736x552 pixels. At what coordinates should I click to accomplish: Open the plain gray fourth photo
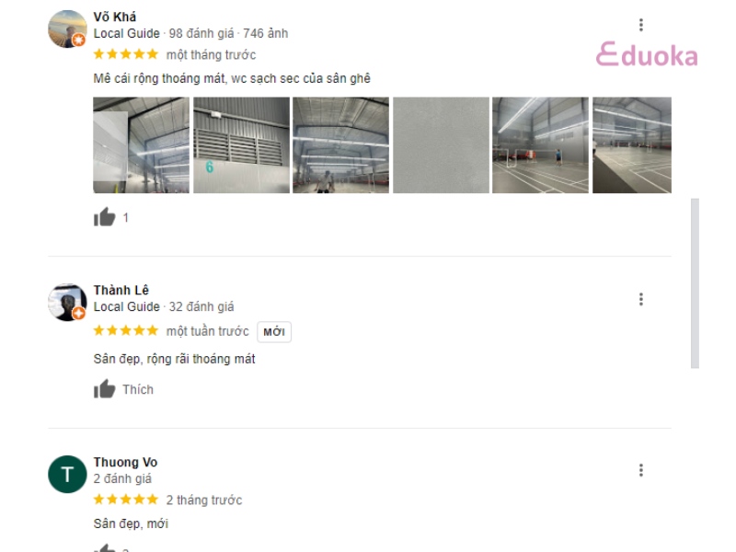[441, 145]
